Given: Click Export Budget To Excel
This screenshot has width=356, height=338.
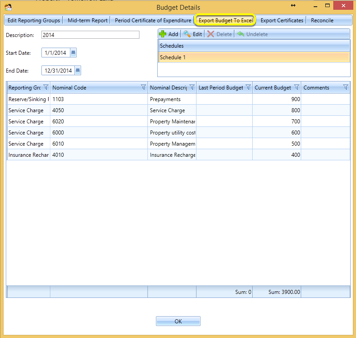Looking at the screenshot, I should click(225, 20).
